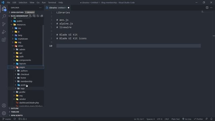
Task: Open the View menu
Action: coord(32,2)
